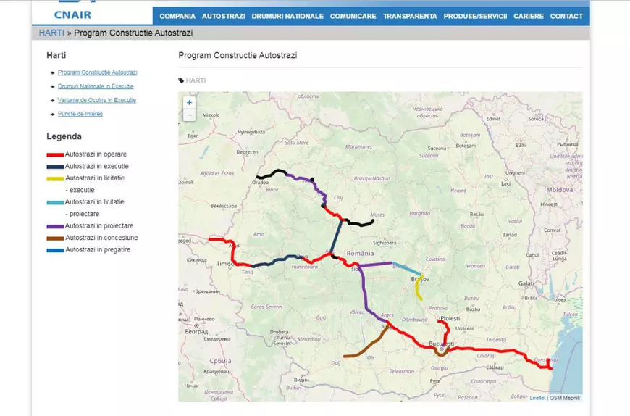
Task: Click HARTI breadcrumb link
Action: pos(51,33)
